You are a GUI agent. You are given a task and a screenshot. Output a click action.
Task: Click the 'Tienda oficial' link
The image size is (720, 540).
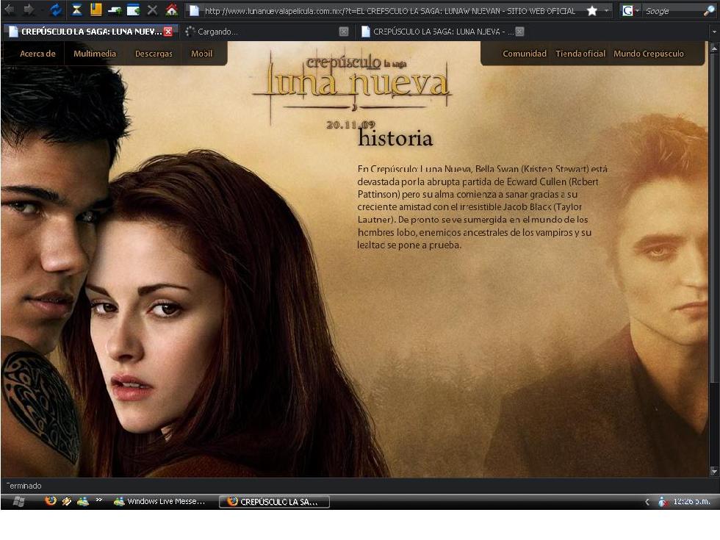pos(580,54)
